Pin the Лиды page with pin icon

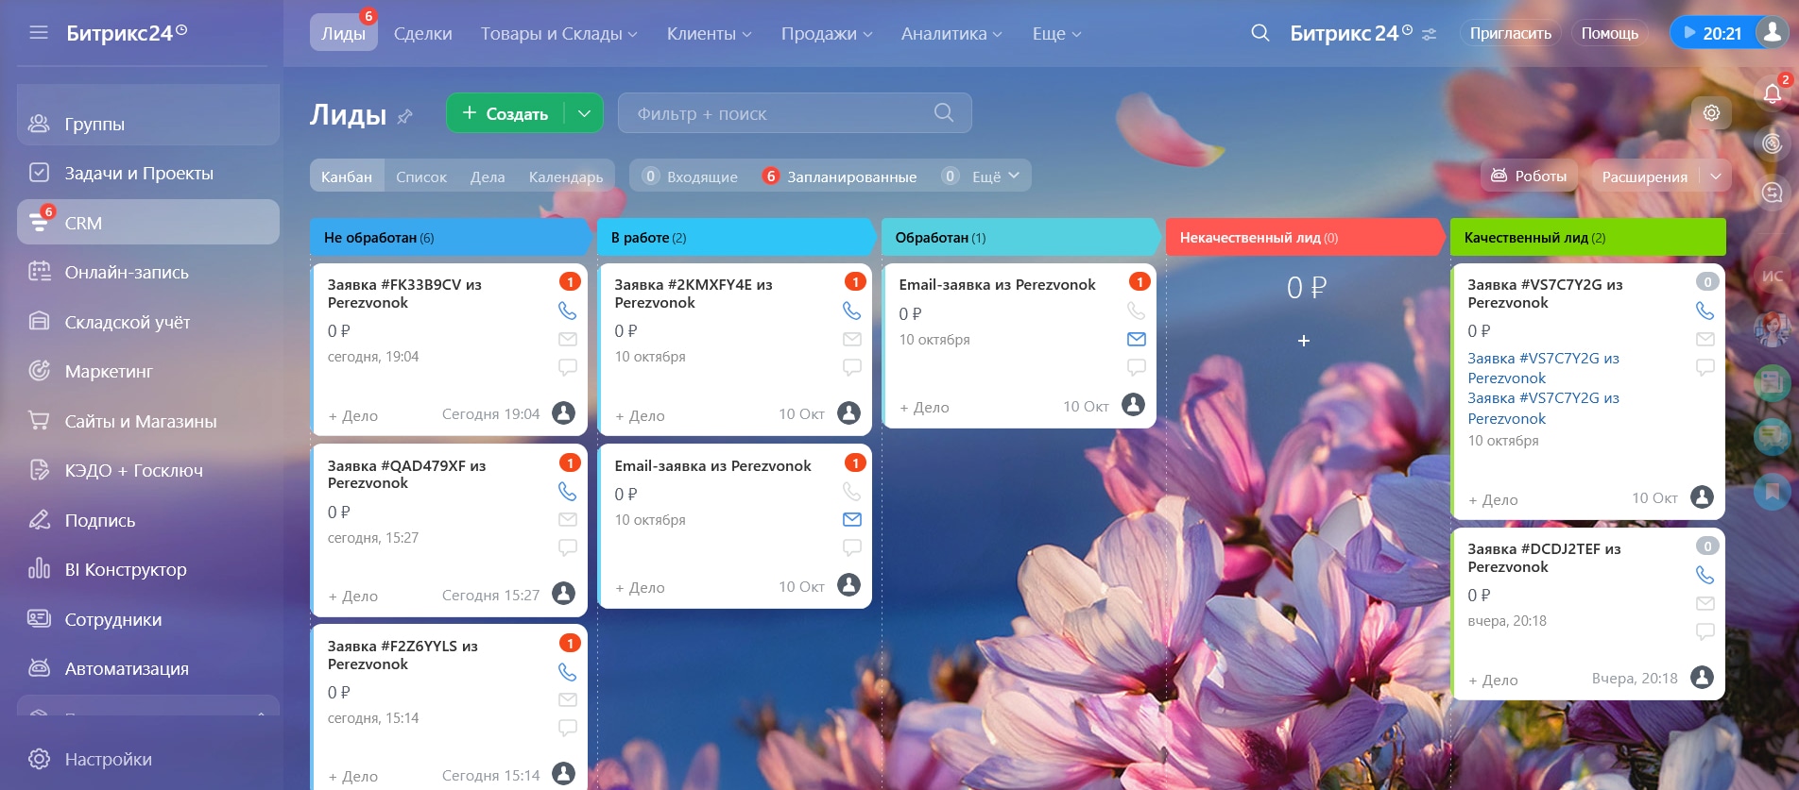[405, 116]
